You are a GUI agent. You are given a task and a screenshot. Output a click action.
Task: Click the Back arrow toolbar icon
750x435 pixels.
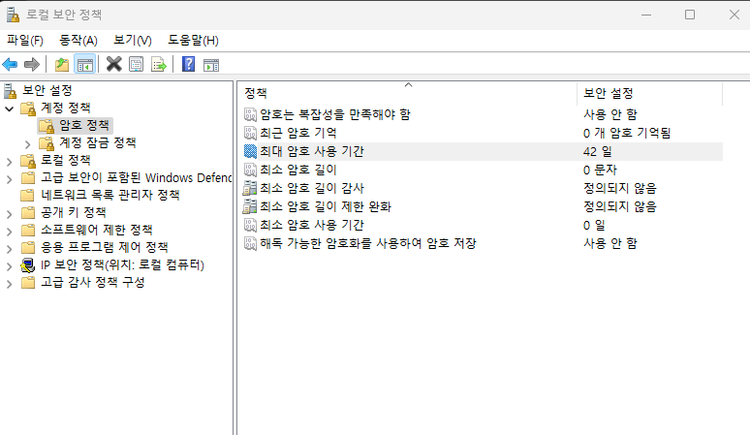pyautogui.click(x=10, y=64)
